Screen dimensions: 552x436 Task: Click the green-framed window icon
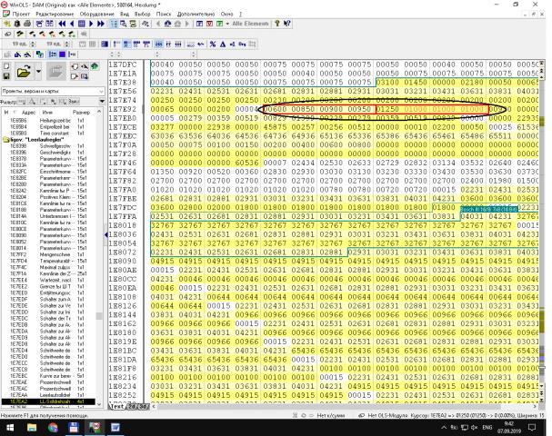pos(219,24)
